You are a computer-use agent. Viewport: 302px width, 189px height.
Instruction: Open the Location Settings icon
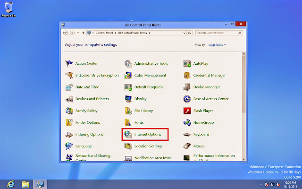coord(128,146)
